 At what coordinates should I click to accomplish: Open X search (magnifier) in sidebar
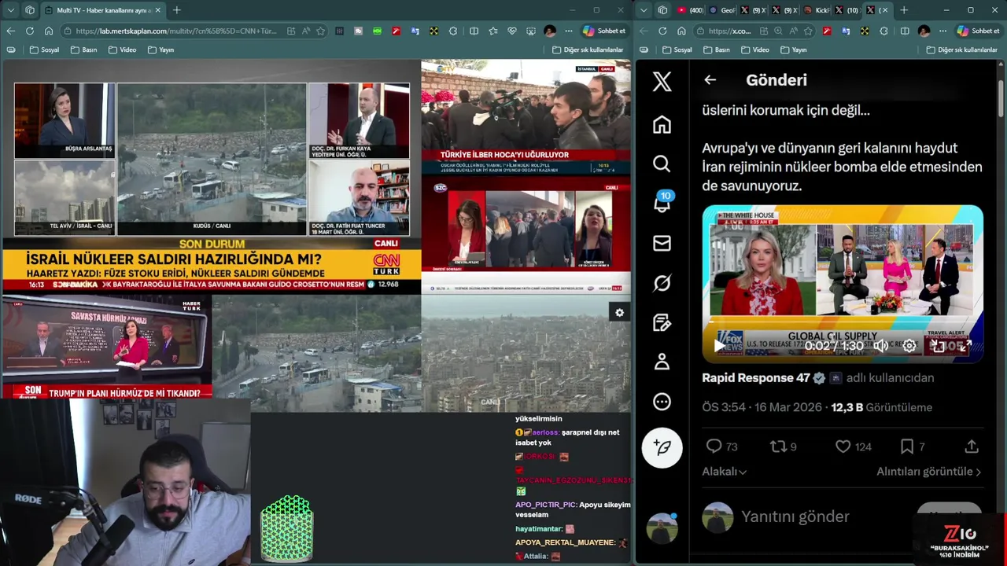pos(662,164)
